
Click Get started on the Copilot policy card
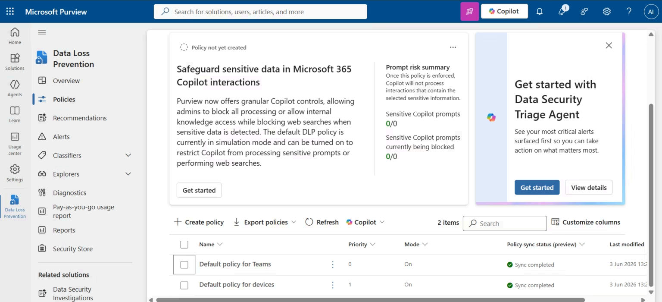tap(199, 190)
